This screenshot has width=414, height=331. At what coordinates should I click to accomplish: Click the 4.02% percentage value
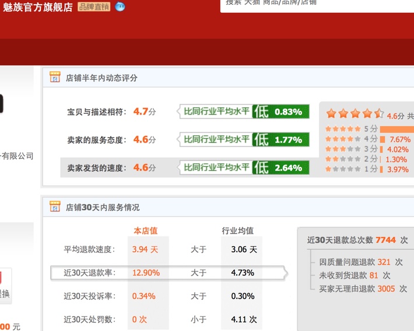click(x=398, y=149)
